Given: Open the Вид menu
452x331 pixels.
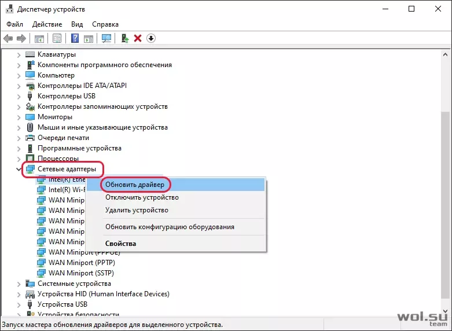Looking at the screenshot, I should coord(77,24).
